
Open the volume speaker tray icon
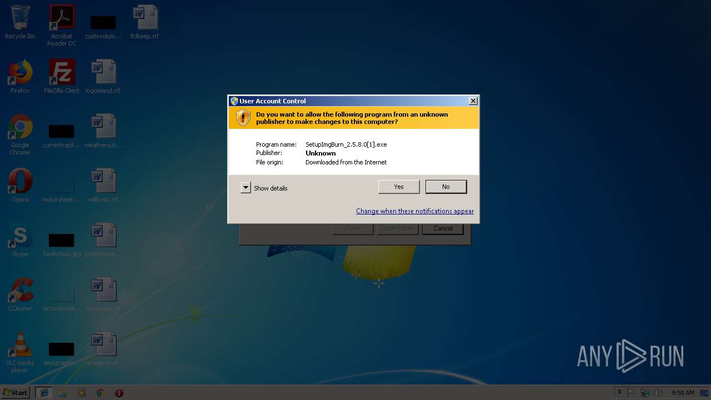tap(658, 393)
